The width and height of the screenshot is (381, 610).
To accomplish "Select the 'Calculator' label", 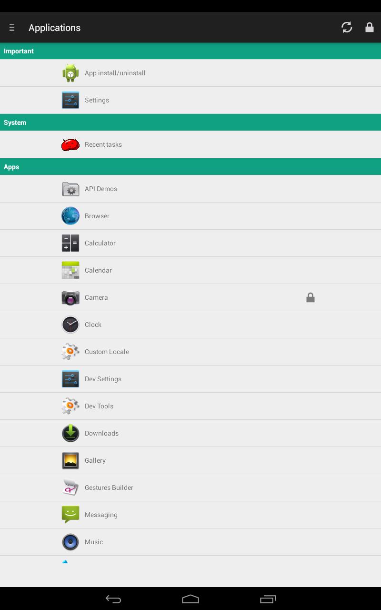I will pos(100,243).
